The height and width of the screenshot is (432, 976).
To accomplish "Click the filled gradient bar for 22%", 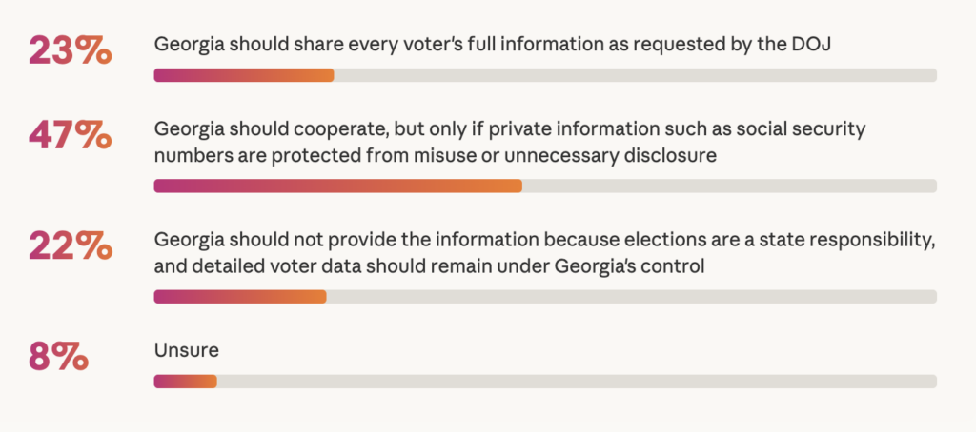I will 240,297.
